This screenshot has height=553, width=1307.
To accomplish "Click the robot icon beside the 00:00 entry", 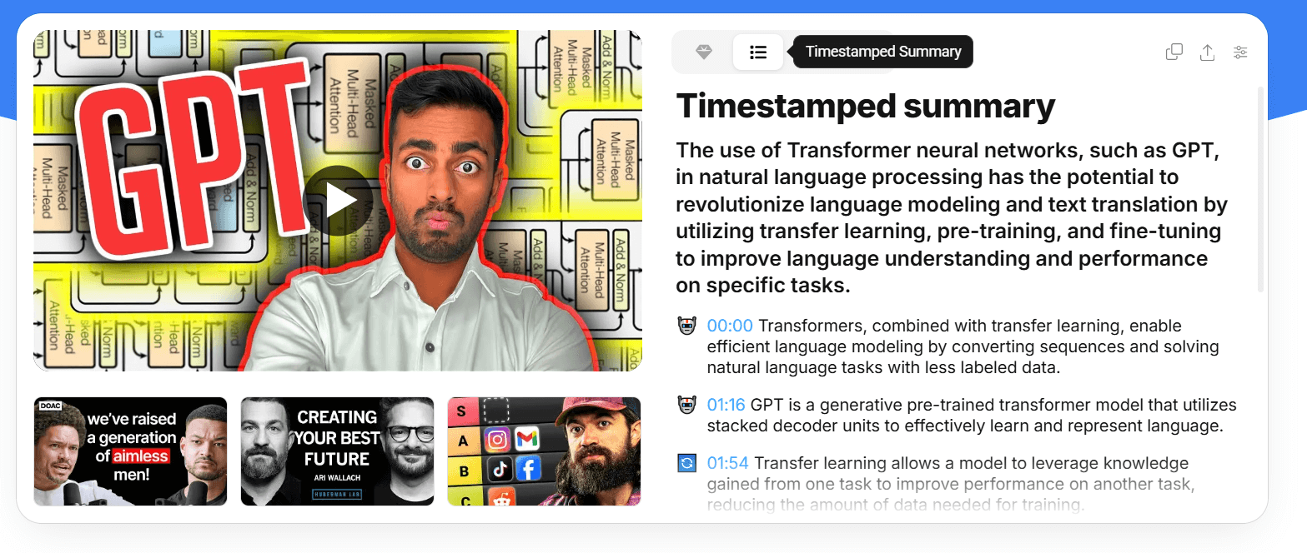I will [686, 325].
